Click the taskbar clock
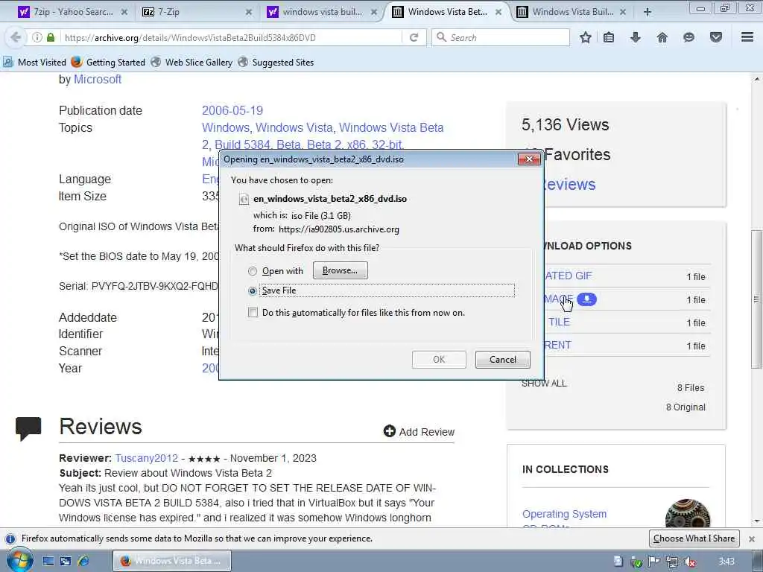The image size is (763, 572). (x=726, y=562)
